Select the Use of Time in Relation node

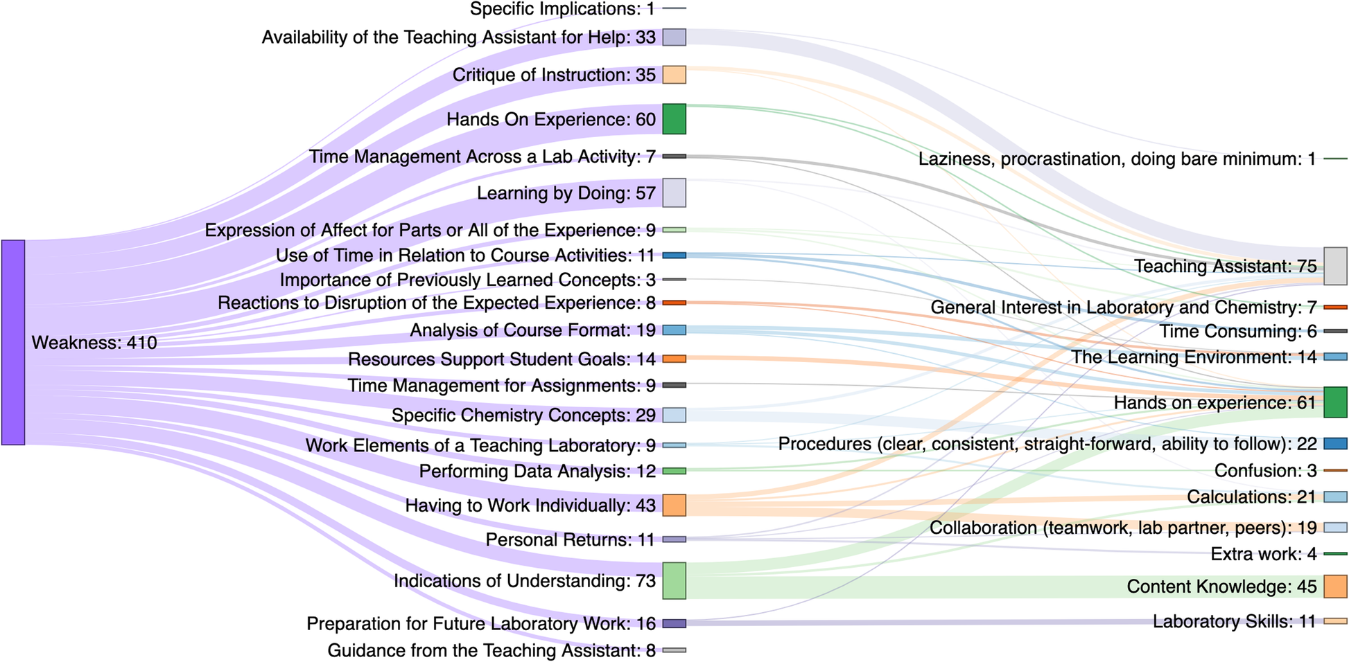pos(674,256)
